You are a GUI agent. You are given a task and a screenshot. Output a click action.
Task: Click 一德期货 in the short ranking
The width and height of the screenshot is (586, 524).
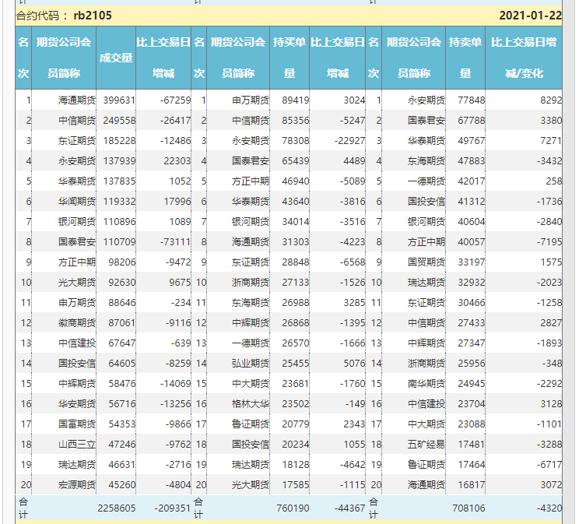click(426, 181)
